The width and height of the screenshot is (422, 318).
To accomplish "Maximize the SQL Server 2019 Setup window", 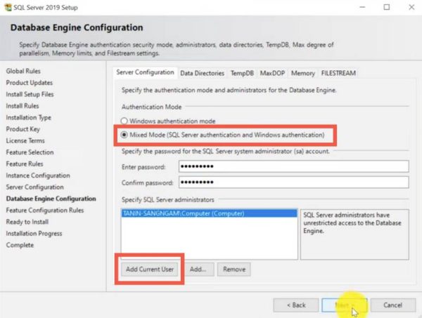I will click(x=387, y=7).
